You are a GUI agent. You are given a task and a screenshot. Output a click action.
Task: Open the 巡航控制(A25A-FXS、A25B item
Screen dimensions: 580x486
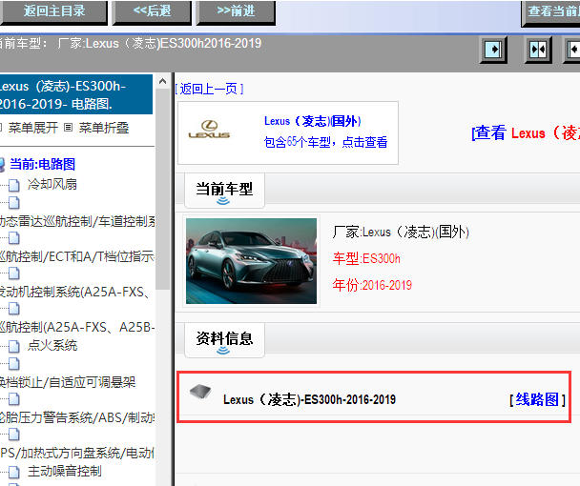click(77, 328)
